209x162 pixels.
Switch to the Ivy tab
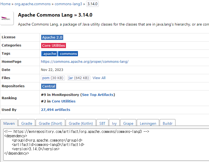[x=114, y=123]
